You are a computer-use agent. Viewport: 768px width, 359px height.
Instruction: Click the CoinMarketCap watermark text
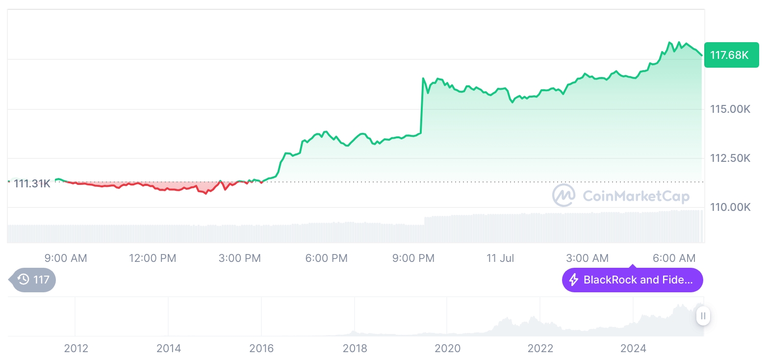click(x=636, y=196)
